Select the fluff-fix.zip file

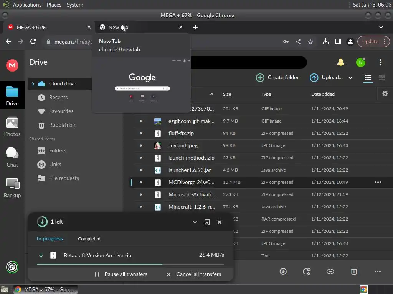(261, 133)
